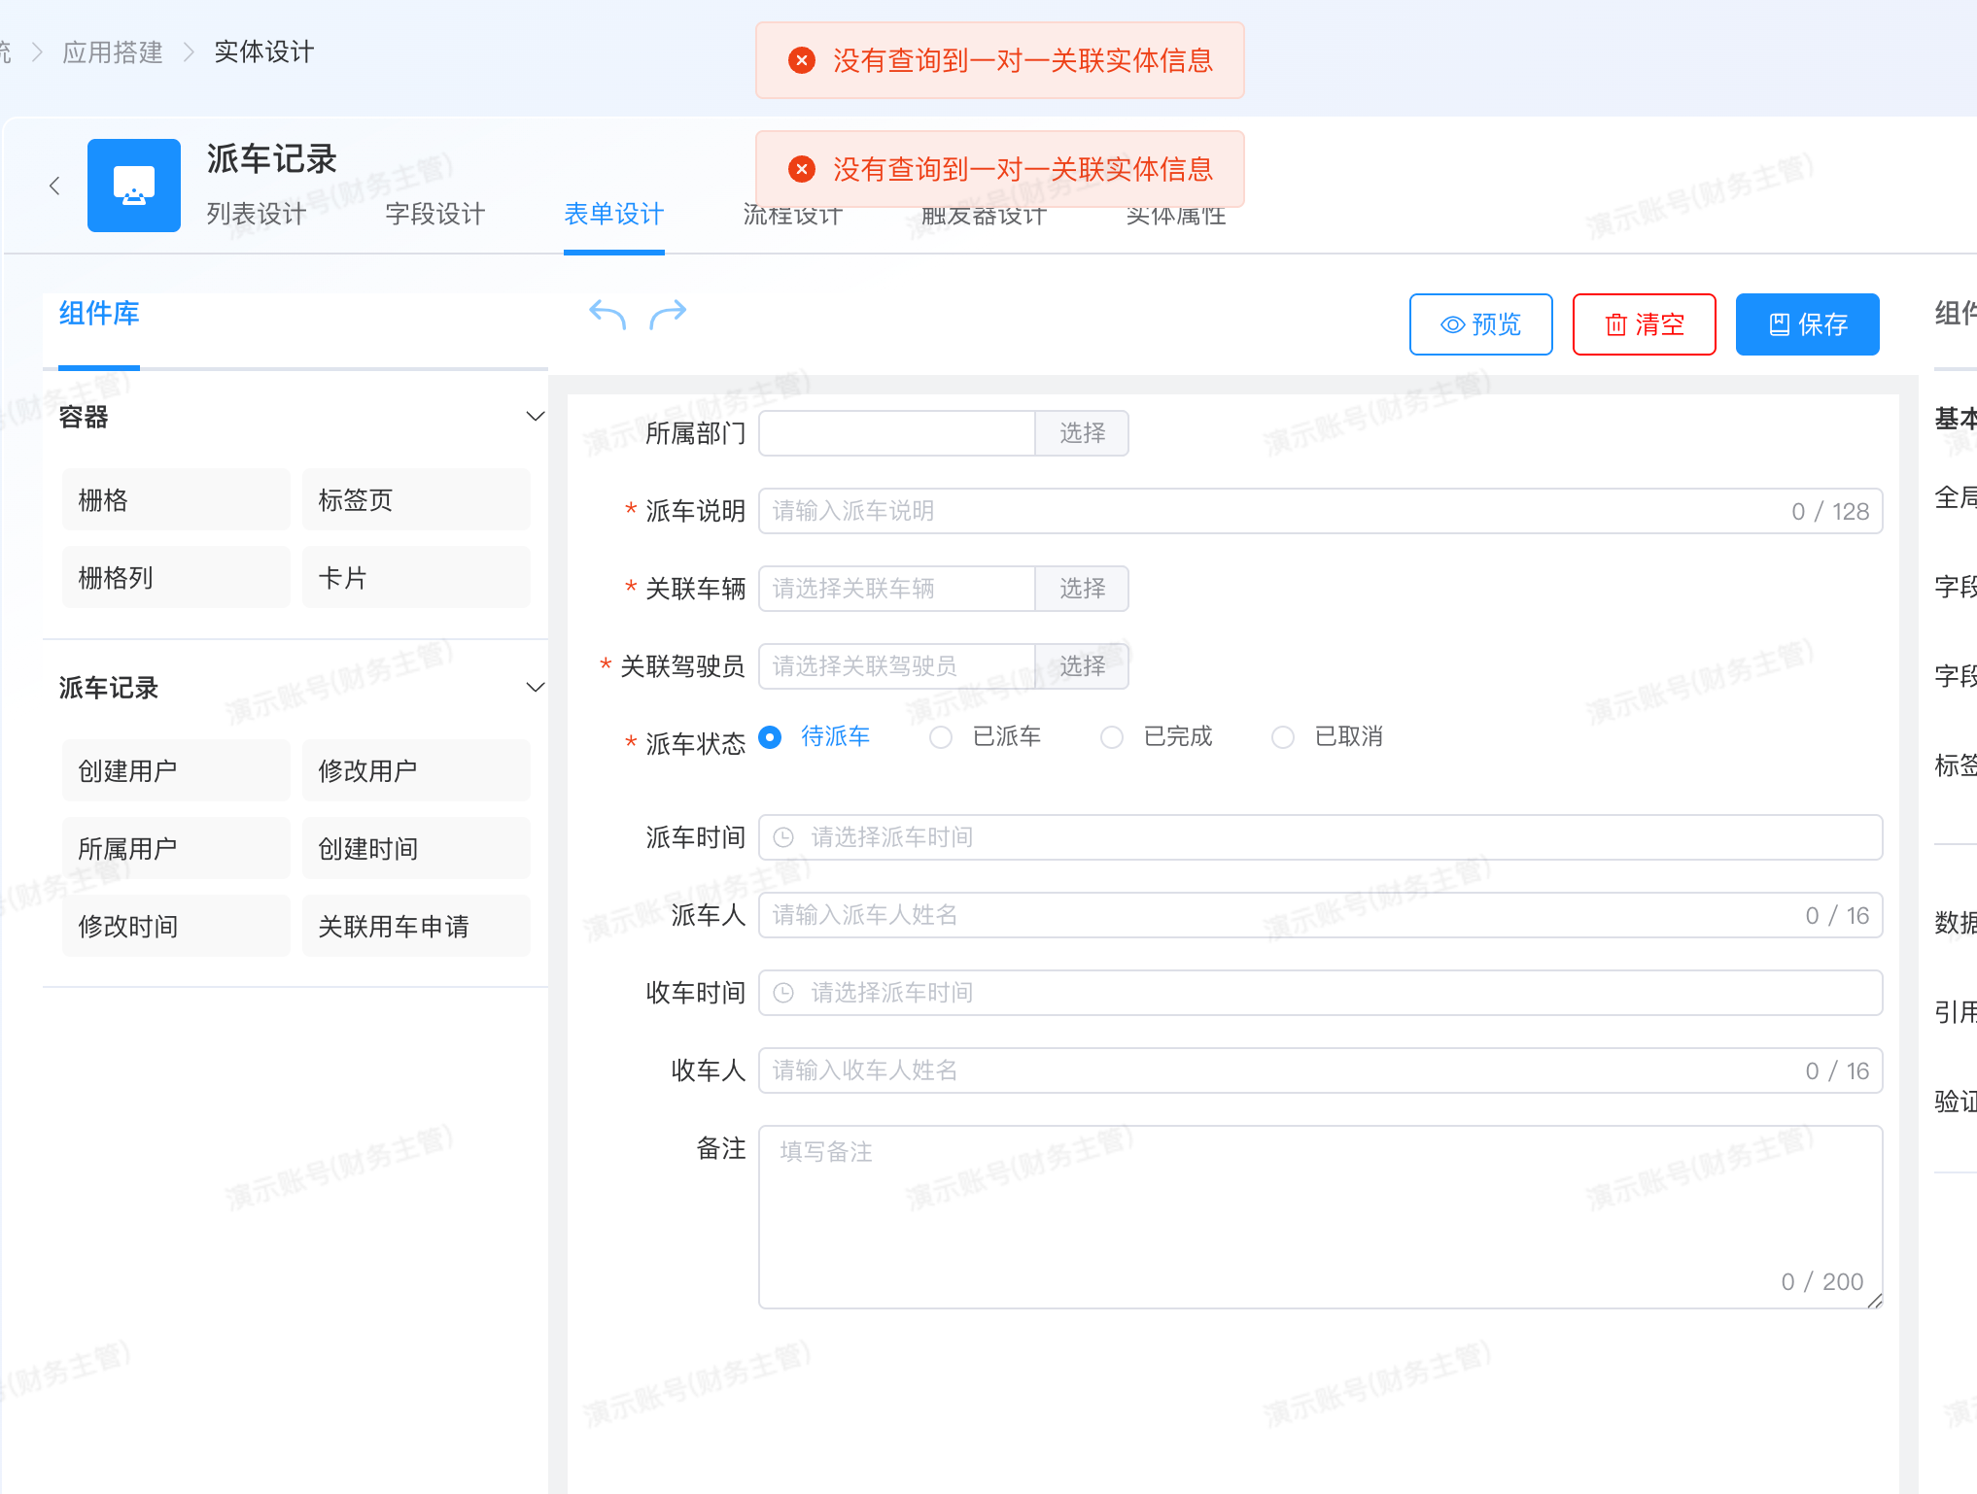Click the 派车说明 input field
The image size is (1977, 1494).
point(1320,511)
